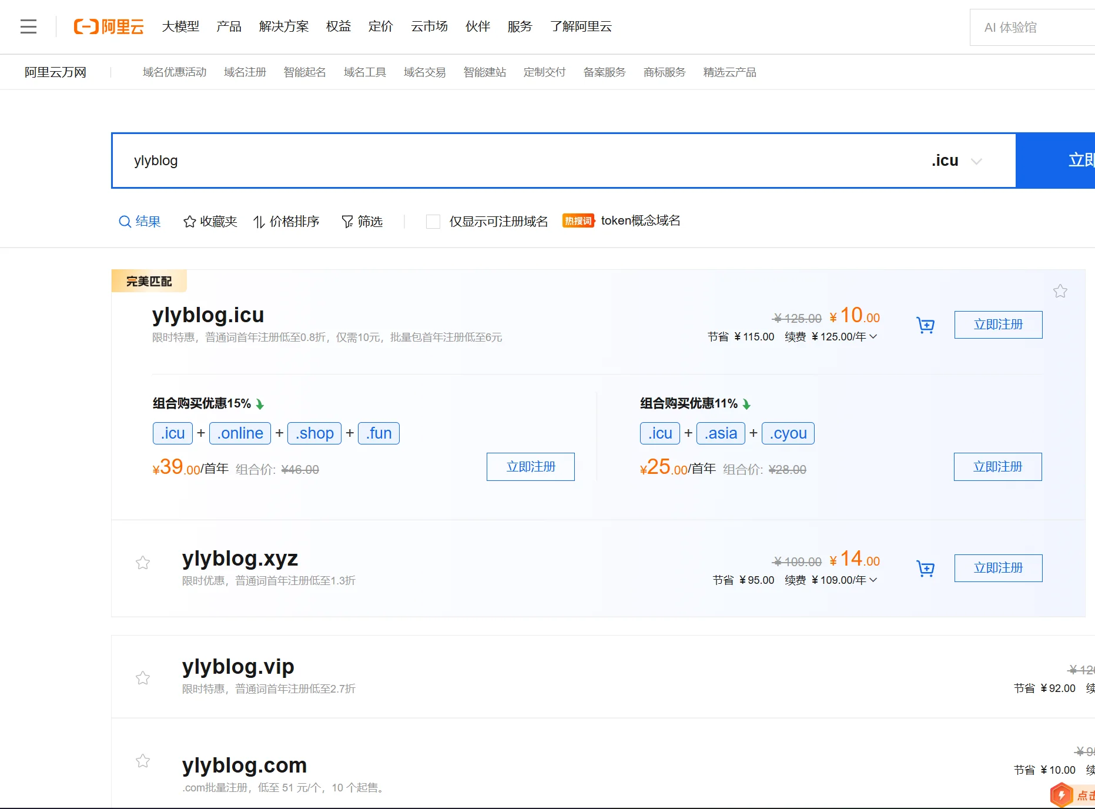
Task: Register ylyblog.xyz with 立即注册
Action: coord(998,568)
